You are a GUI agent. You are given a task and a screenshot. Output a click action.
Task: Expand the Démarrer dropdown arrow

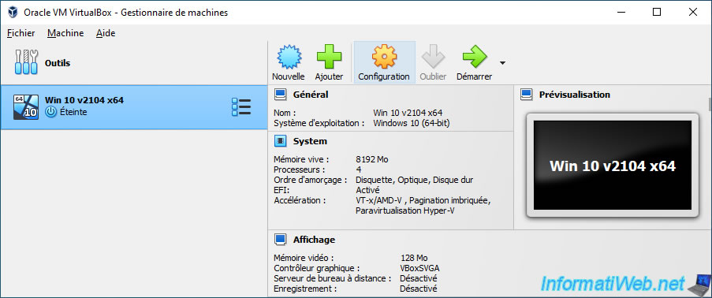[502, 63]
